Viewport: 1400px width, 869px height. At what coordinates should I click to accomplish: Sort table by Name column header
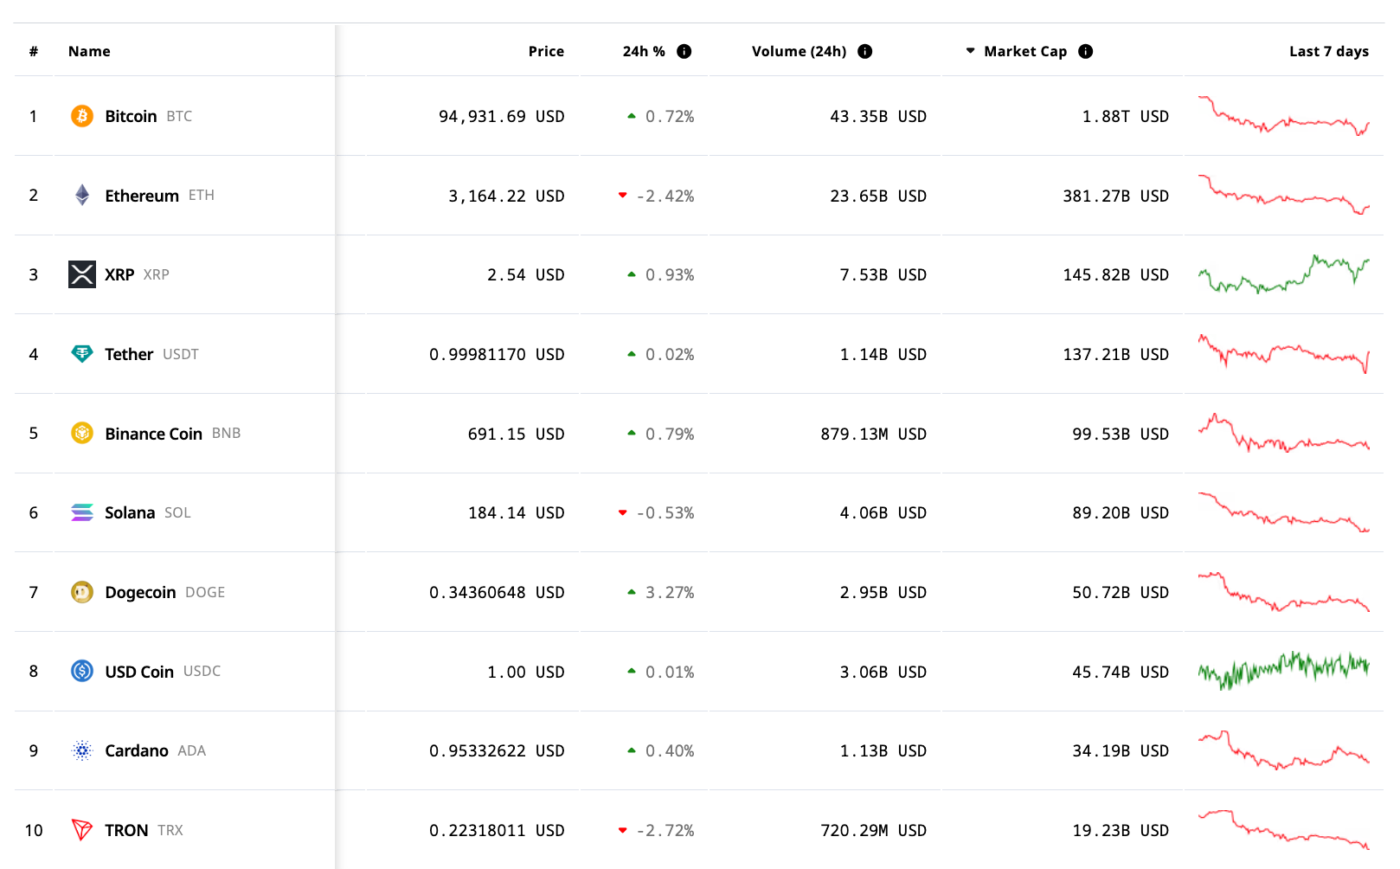(x=89, y=51)
